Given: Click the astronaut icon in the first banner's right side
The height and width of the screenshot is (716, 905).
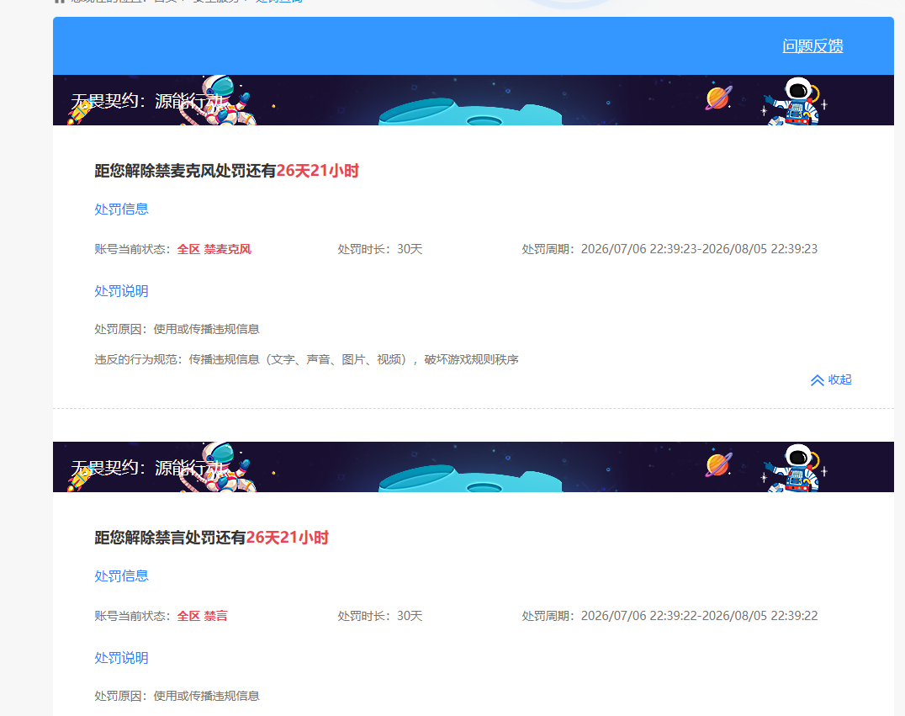Looking at the screenshot, I should pos(795,102).
